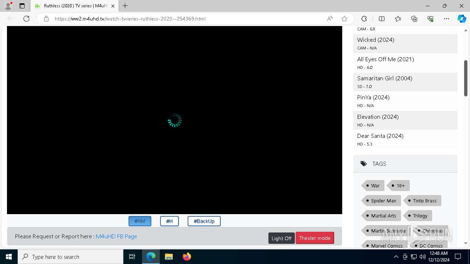Click the video player area
This screenshot has height=264, width=470.
174,120
